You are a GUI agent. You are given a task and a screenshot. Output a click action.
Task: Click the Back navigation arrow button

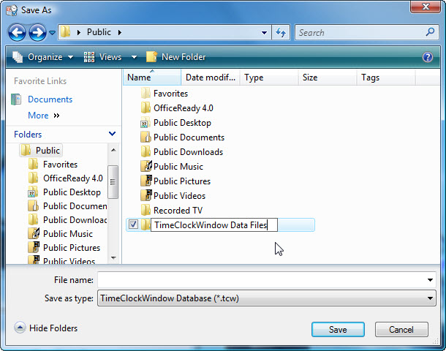tap(17, 32)
